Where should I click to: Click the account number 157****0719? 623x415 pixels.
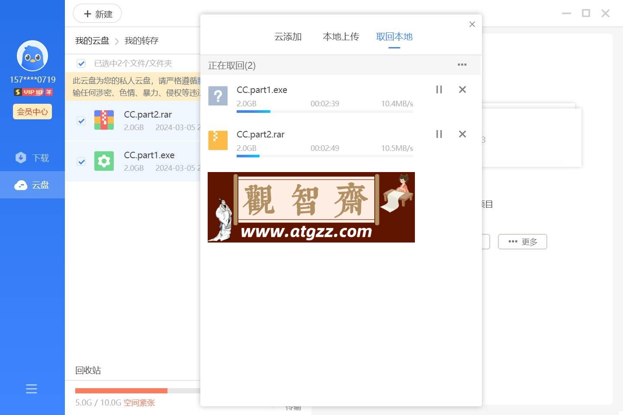[33, 80]
